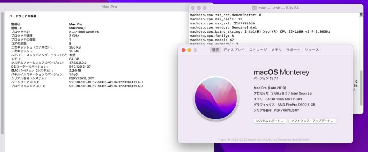Viewport: 368px width, 152px height.
Task: Click the SMCバージョン value 2.20f18
Action: point(75,71)
